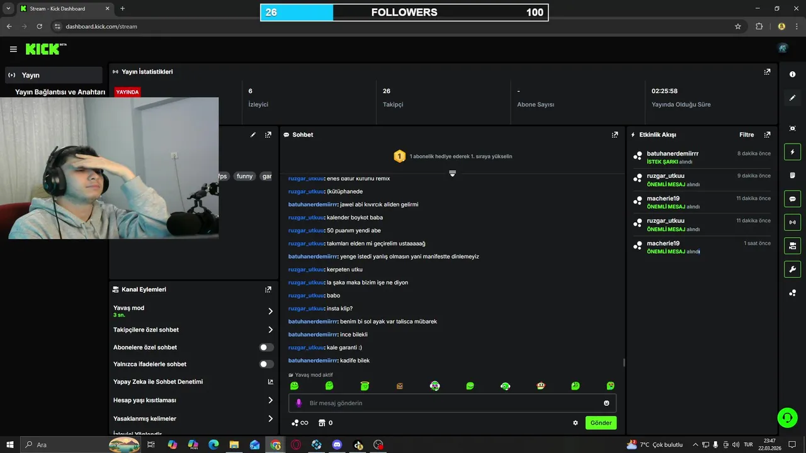
Task: Open Chrome tab search dropdown arrow
Action: [8, 9]
